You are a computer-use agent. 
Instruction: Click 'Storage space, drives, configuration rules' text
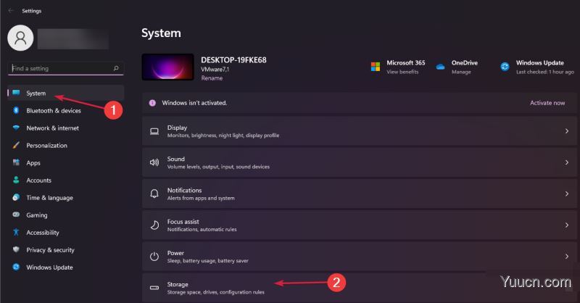215,292
